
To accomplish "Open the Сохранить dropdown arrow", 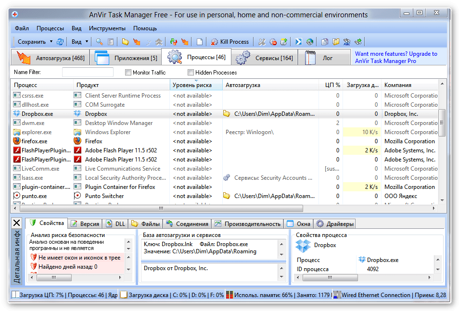I will (x=51, y=42).
